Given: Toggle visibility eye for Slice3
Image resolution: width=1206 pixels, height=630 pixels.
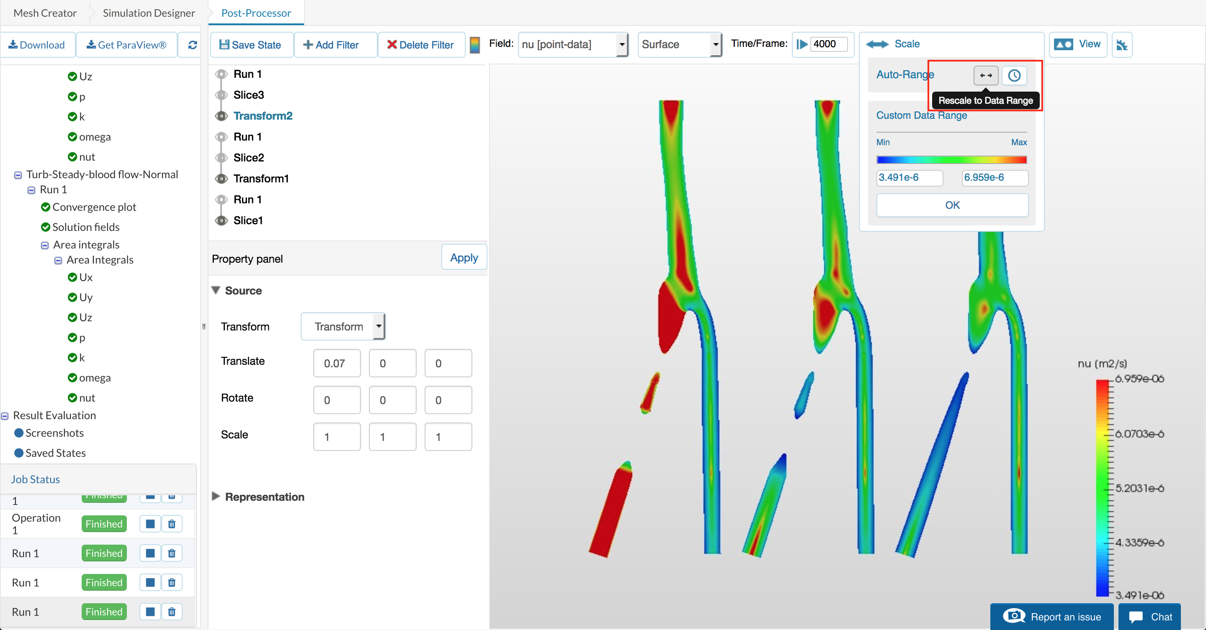Looking at the screenshot, I should point(222,95).
